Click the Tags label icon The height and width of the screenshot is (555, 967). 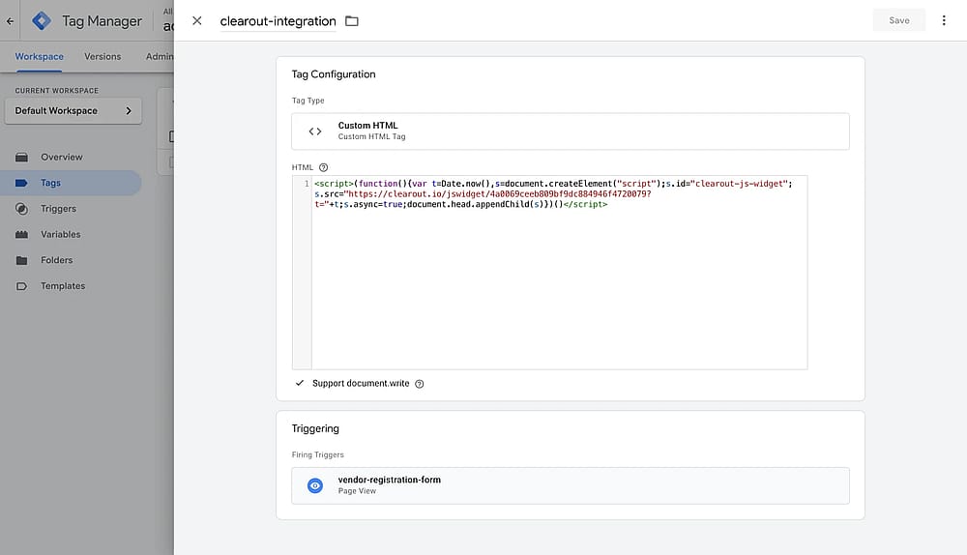[x=21, y=183]
